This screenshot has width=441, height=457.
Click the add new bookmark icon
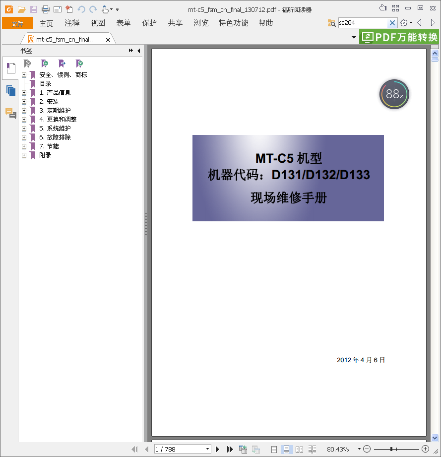coord(45,63)
